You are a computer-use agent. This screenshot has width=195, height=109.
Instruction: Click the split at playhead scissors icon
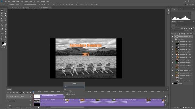27,92
